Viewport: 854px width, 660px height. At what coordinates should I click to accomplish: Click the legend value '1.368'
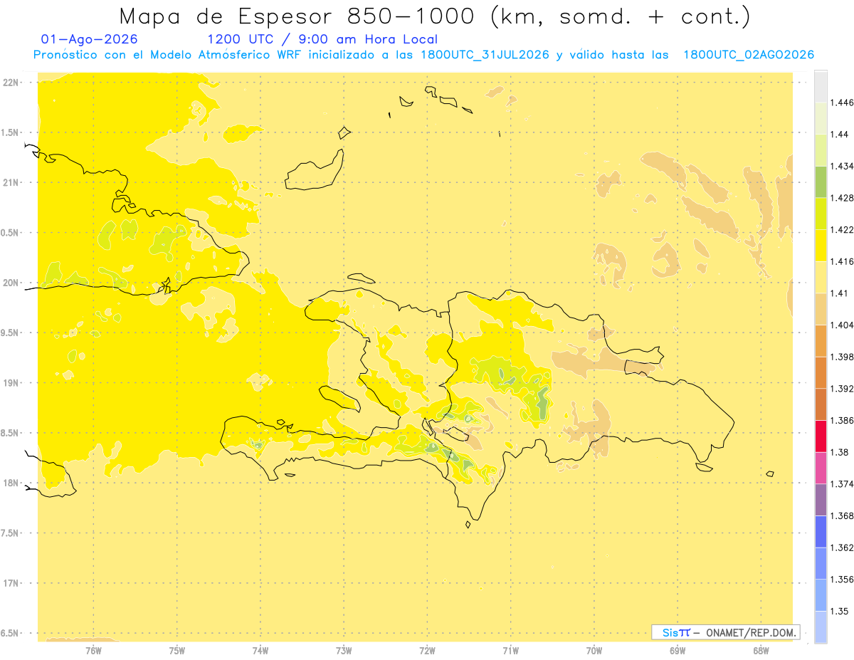843,515
